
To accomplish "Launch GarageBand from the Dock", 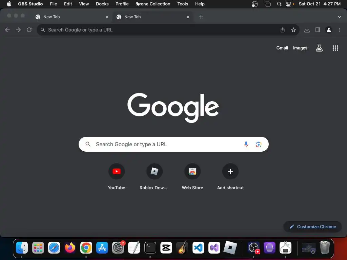I will [182, 247].
